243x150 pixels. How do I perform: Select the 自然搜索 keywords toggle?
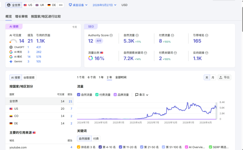point(84,139)
